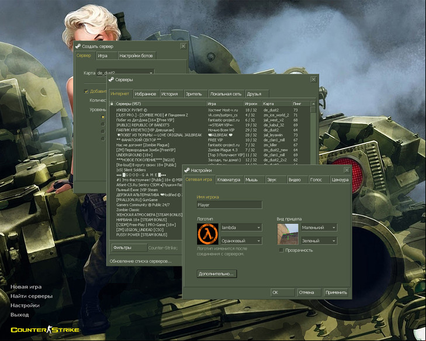Choose Новая игра from the main menu

click(26, 287)
